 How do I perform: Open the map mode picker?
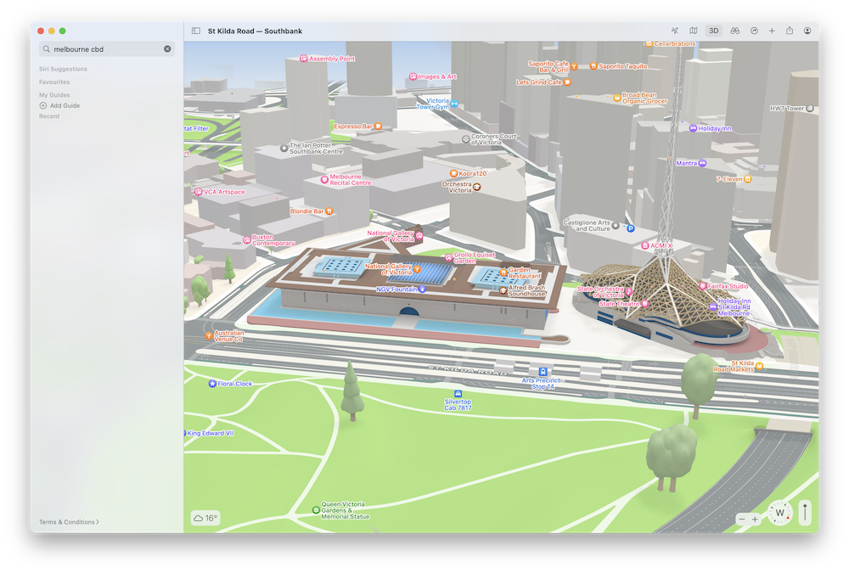[694, 31]
